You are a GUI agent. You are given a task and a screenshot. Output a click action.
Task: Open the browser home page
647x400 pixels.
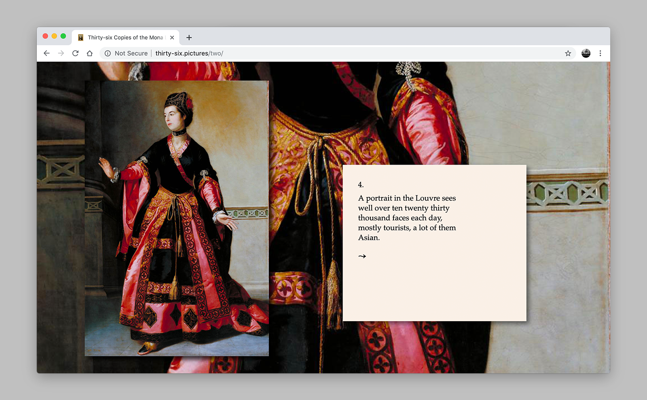click(90, 53)
